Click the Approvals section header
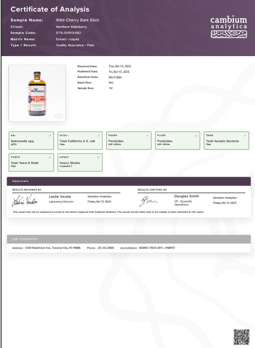Viewport: 255px width, 348px height. point(129,181)
